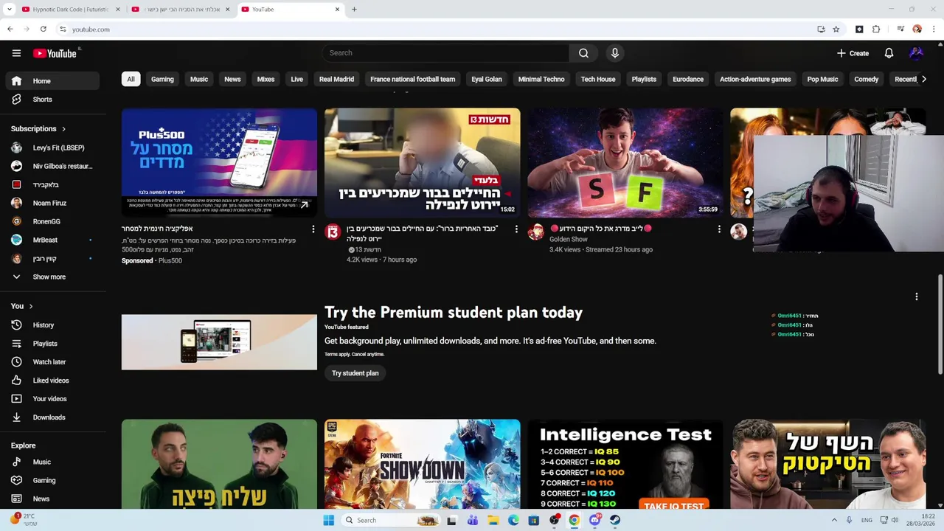Bookmark this page with star icon
The width and height of the screenshot is (944, 531).
tap(836, 29)
